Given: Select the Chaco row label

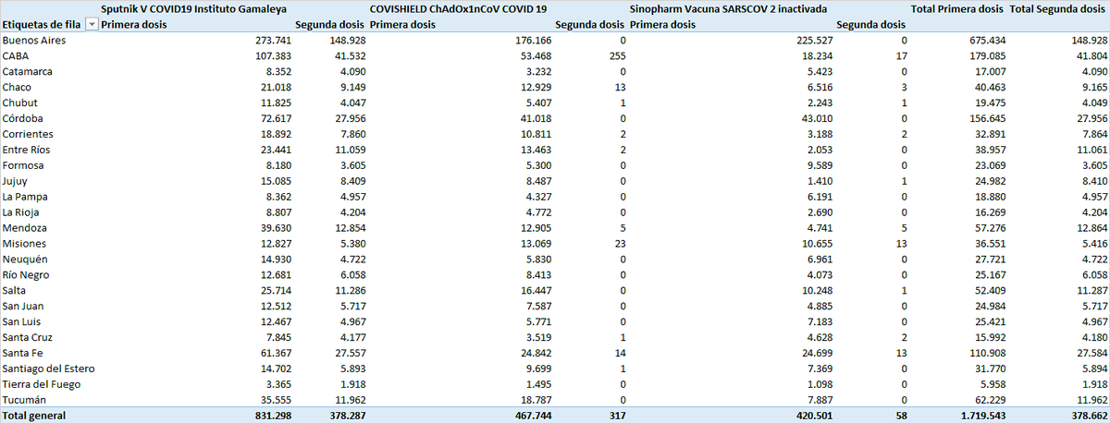Looking at the screenshot, I should [x=18, y=88].
